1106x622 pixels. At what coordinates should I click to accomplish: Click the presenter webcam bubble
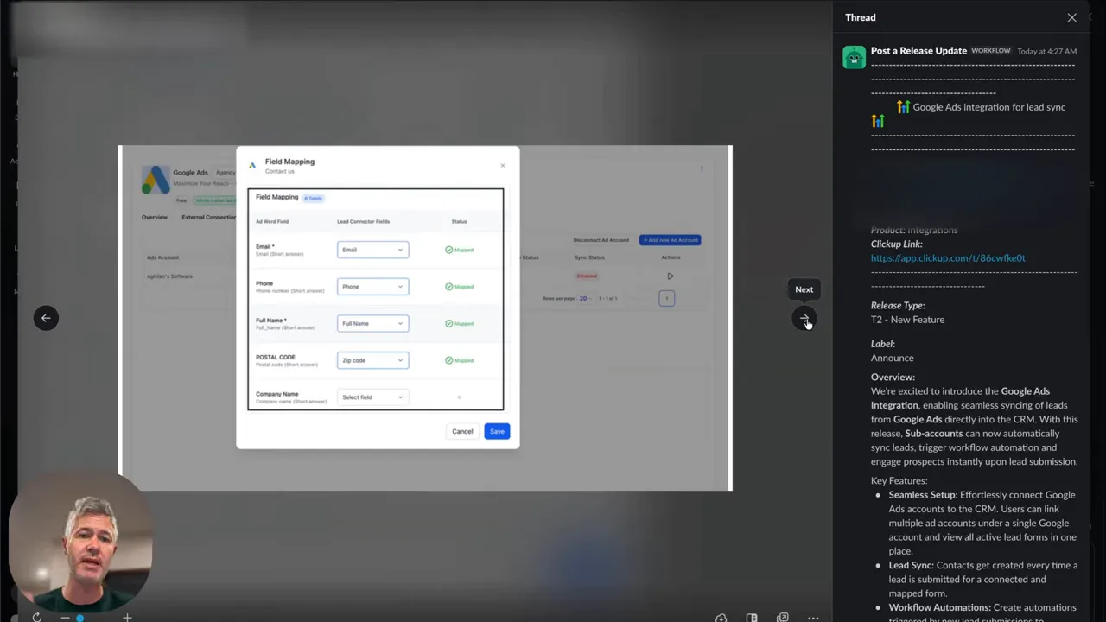[x=79, y=543]
